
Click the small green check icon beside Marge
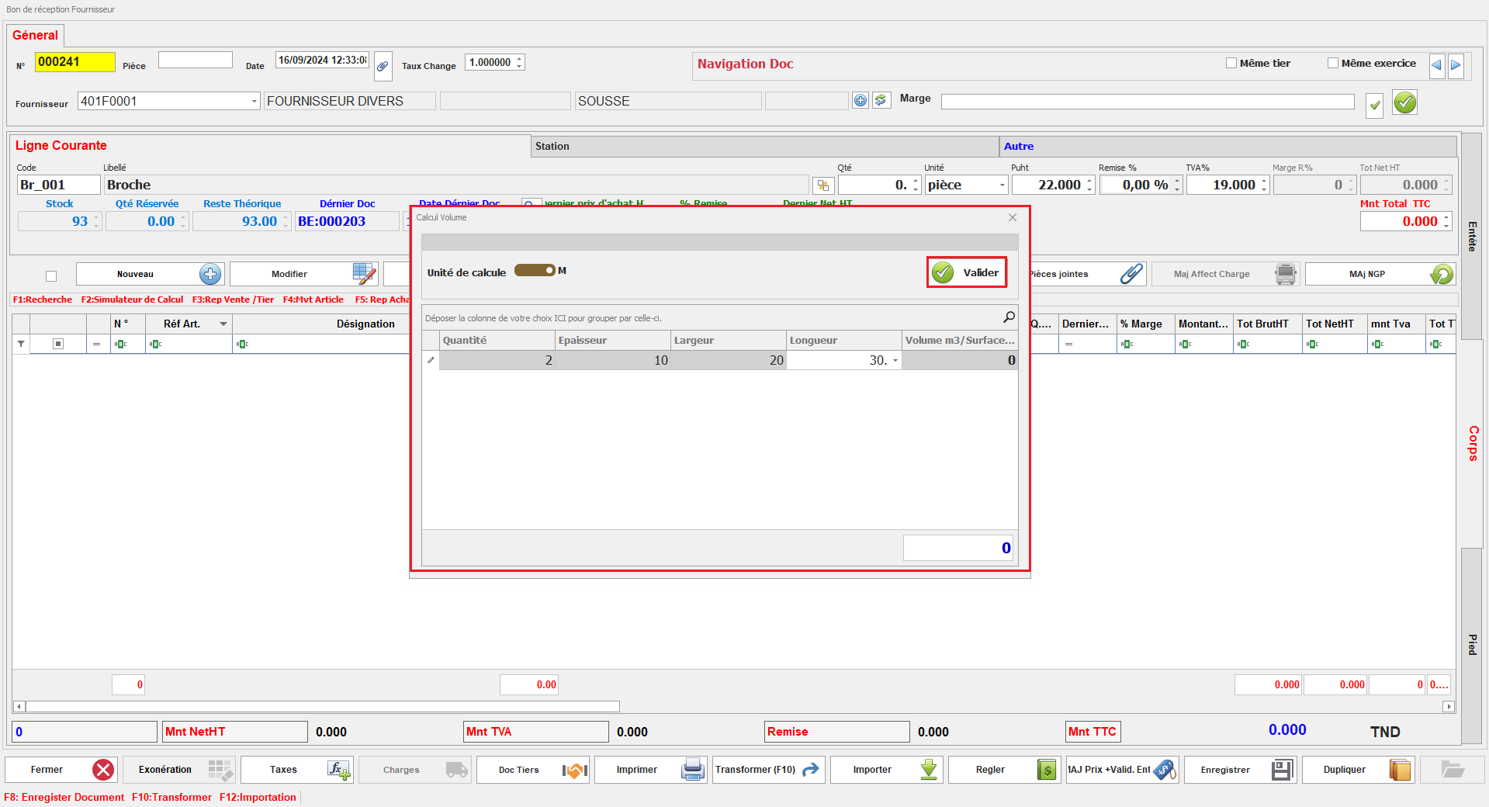pos(1374,105)
